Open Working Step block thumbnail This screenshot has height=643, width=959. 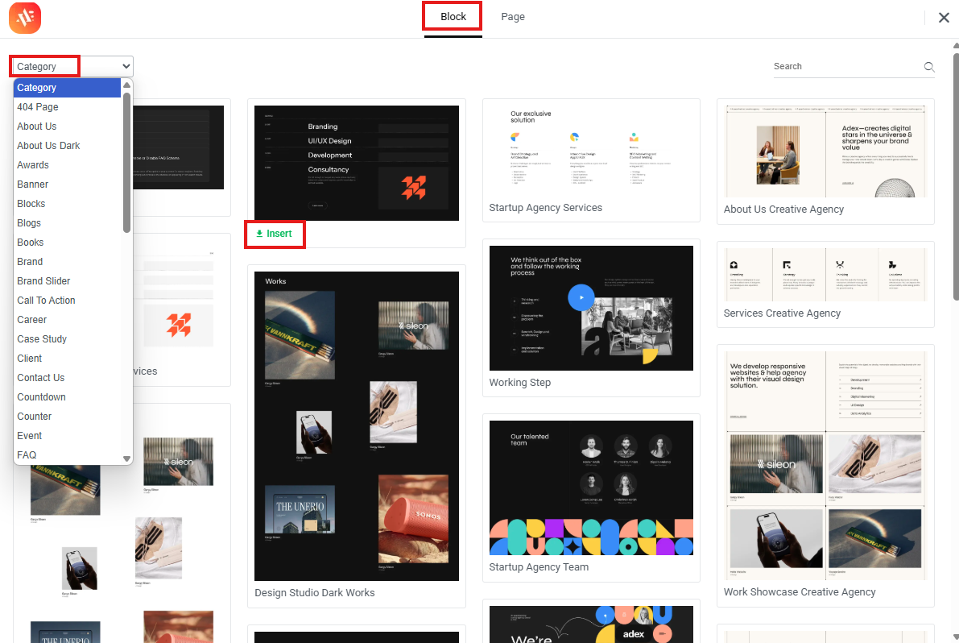click(x=591, y=309)
